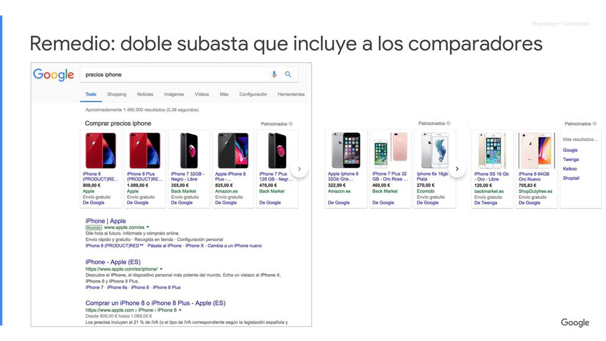
Task: Advance the first product carousel with arrow
Action: [299, 169]
